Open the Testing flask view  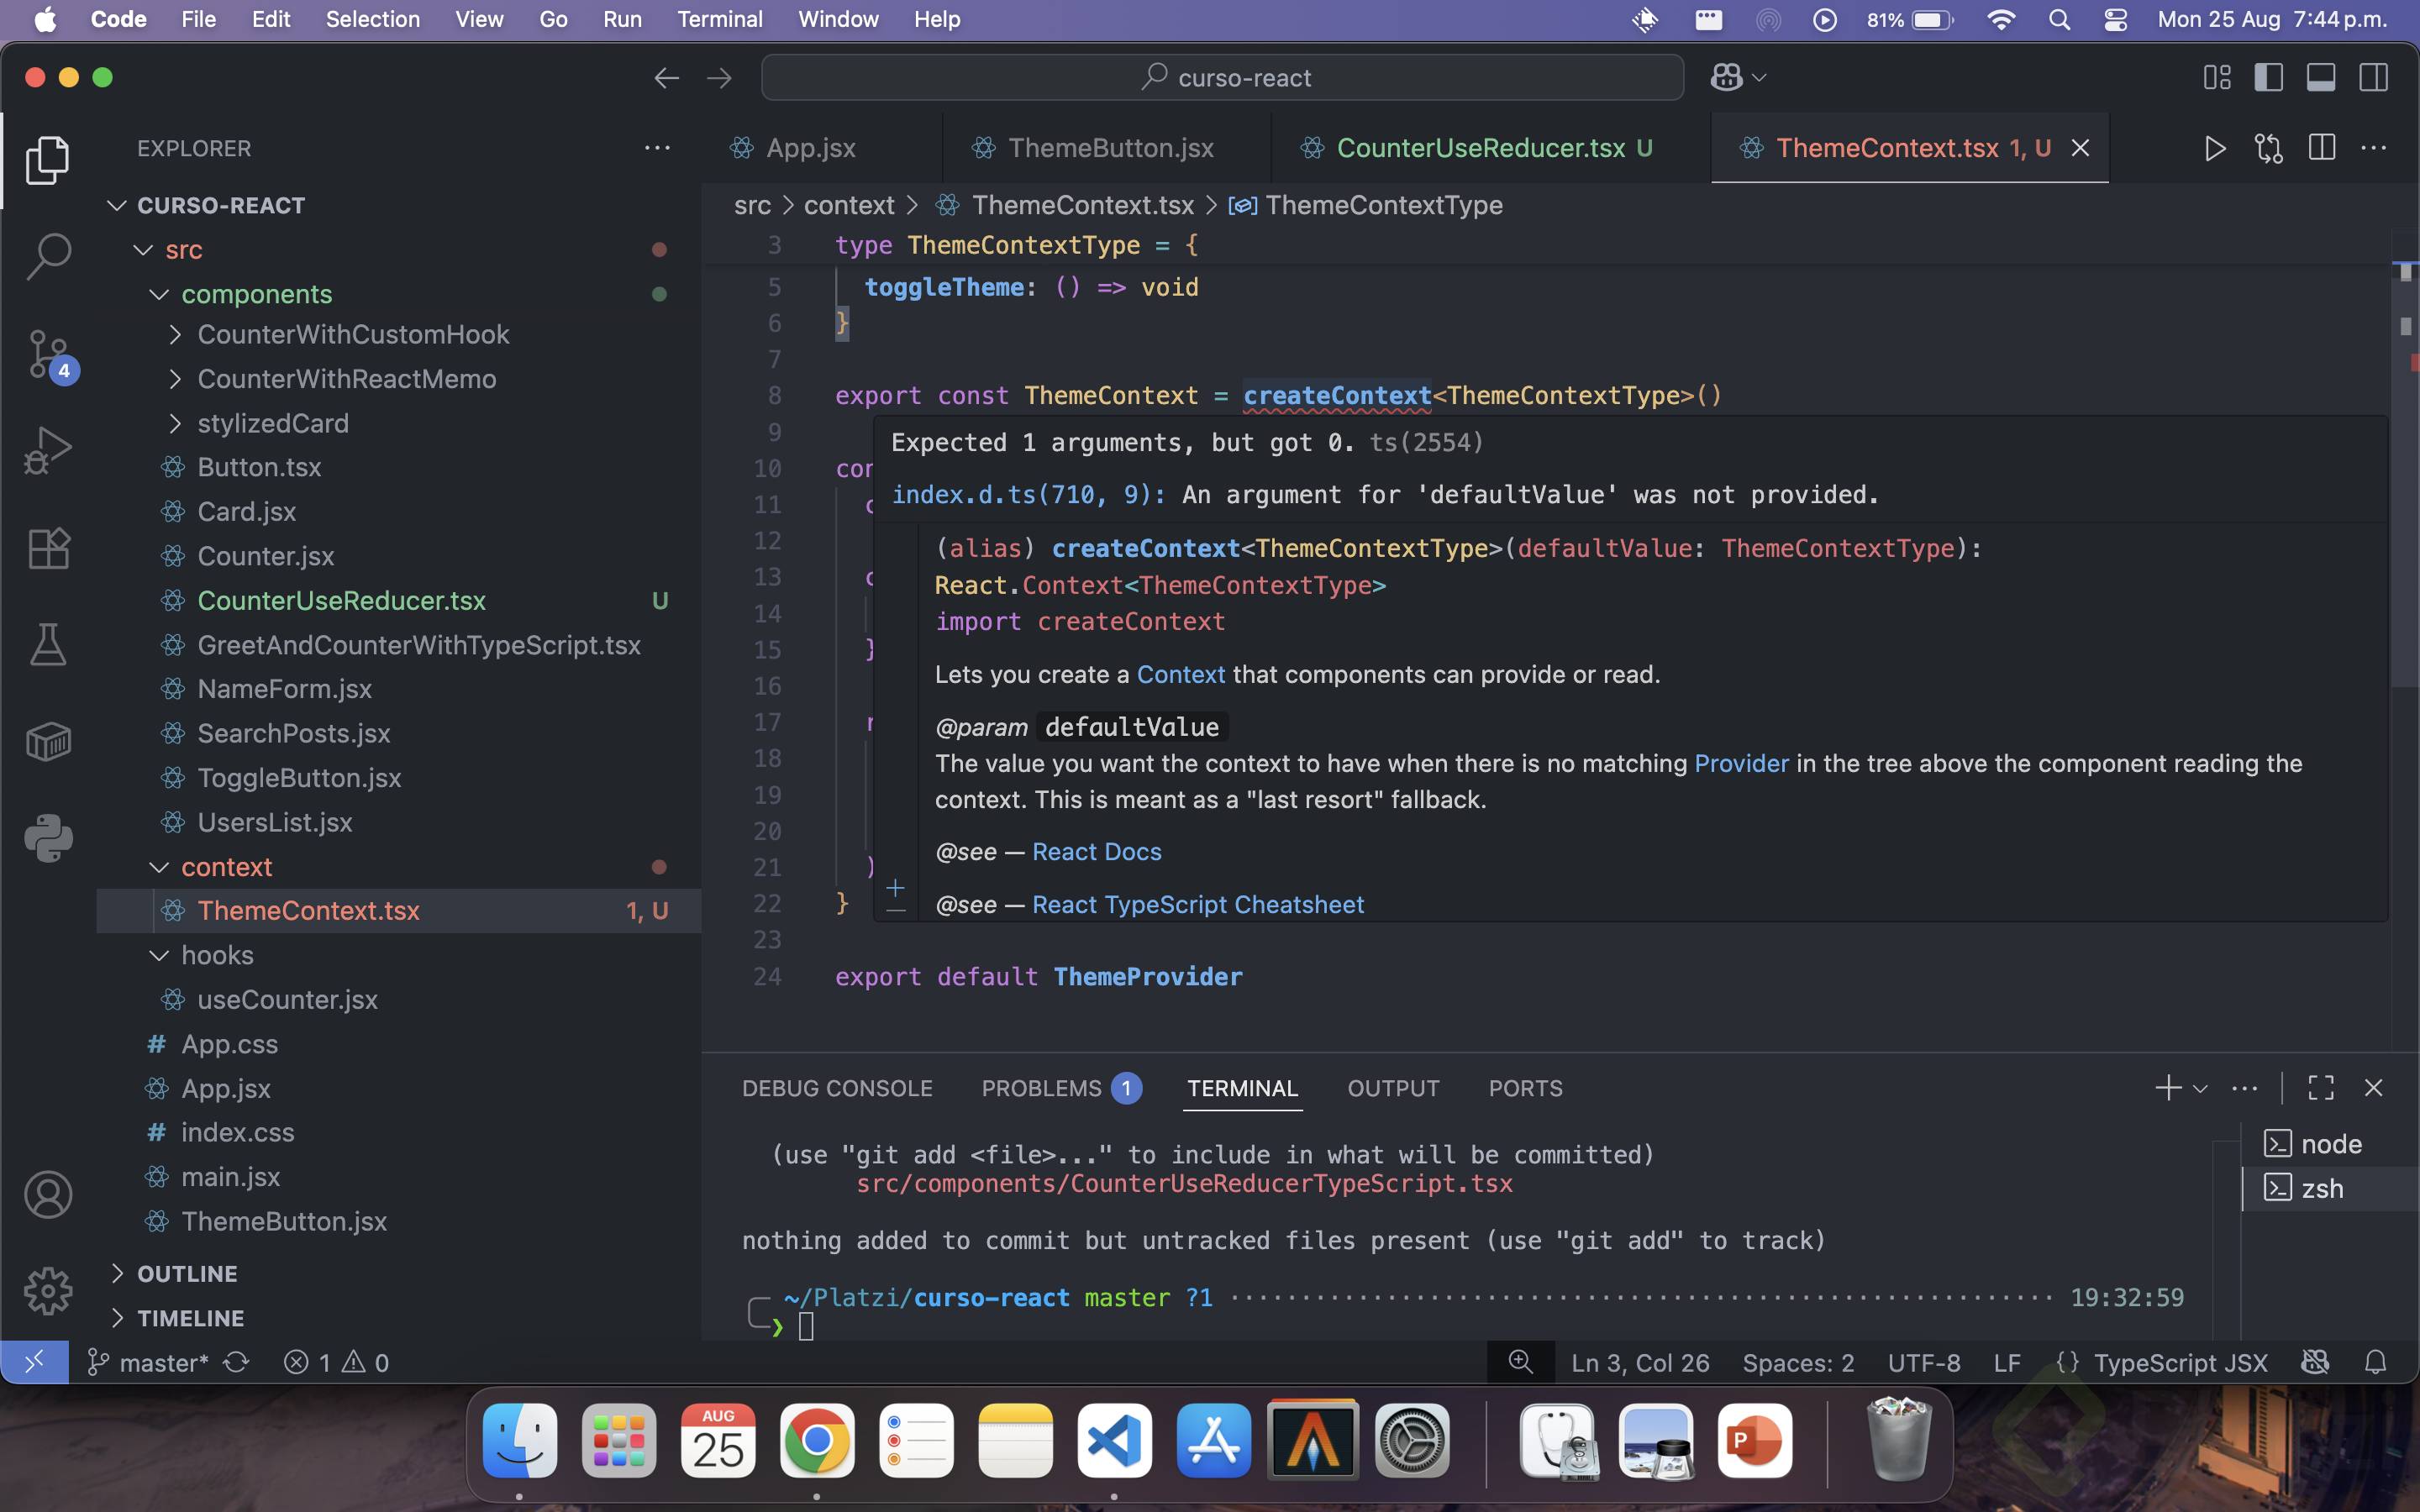[48, 645]
